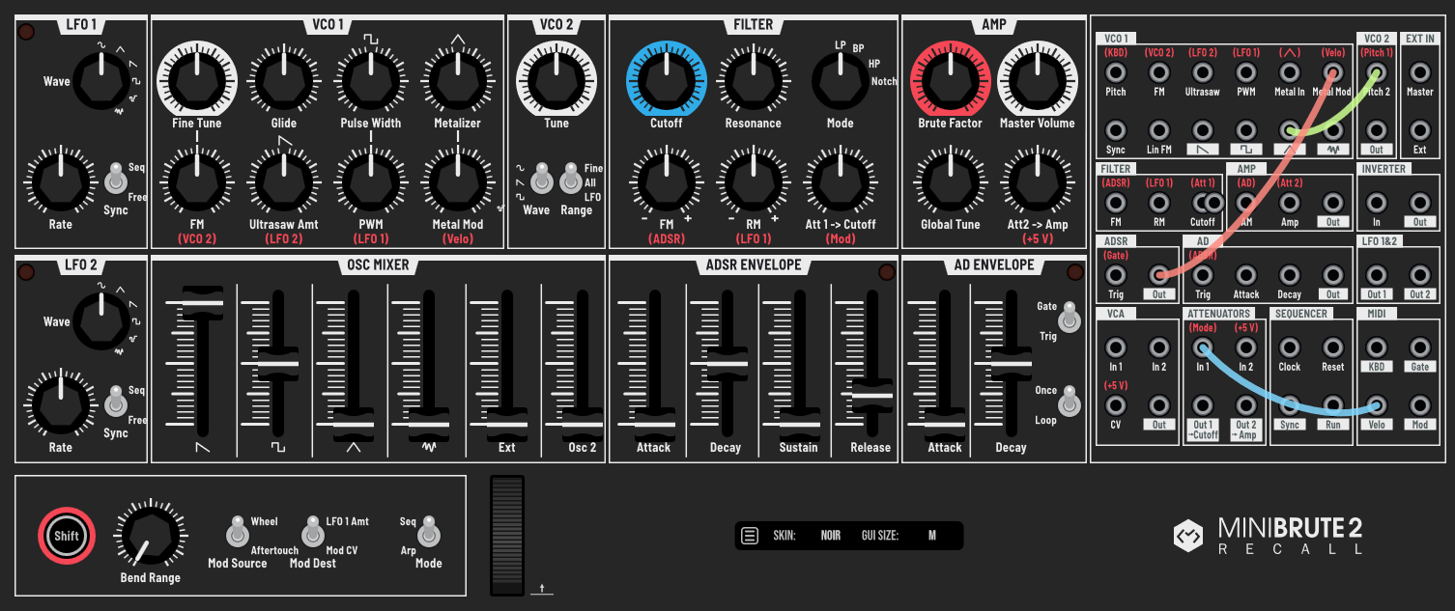This screenshot has height=611, width=1455.
Task: Click the Out 2 → Amp attenuator jack
Action: pos(1245,405)
